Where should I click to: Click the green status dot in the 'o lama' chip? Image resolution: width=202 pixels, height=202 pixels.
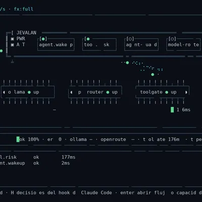tap(29, 92)
